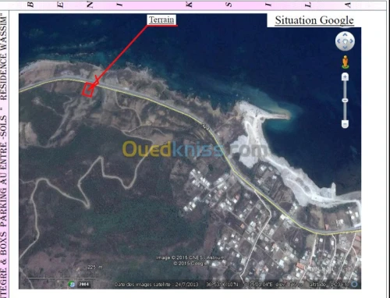Viewport: 390px width, 298px height.
Task: Pan the map down with the compass arrow
Action: click(x=345, y=48)
